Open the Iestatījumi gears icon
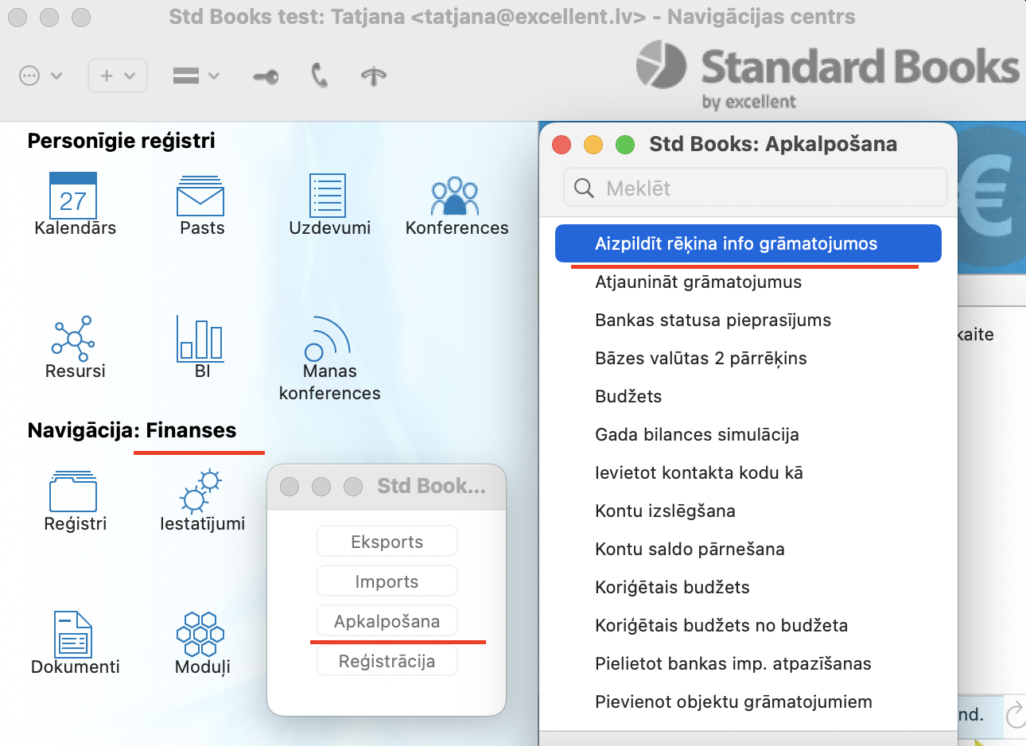This screenshot has height=746, width=1026. pyautogui.click(x=200, y=490)
